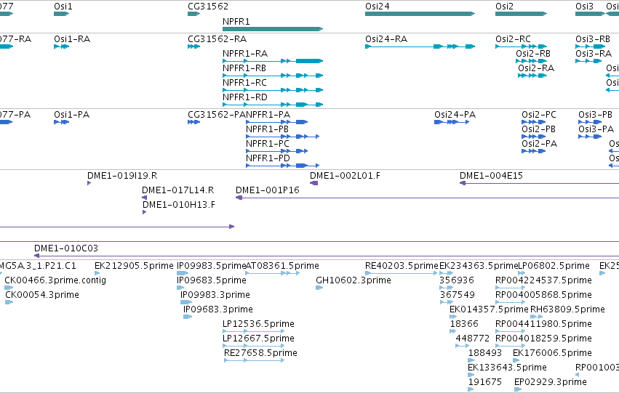Viewport: 619px width, 393px height.
Task: Select LP12667.5prime EST label
Action: [258, 339]
